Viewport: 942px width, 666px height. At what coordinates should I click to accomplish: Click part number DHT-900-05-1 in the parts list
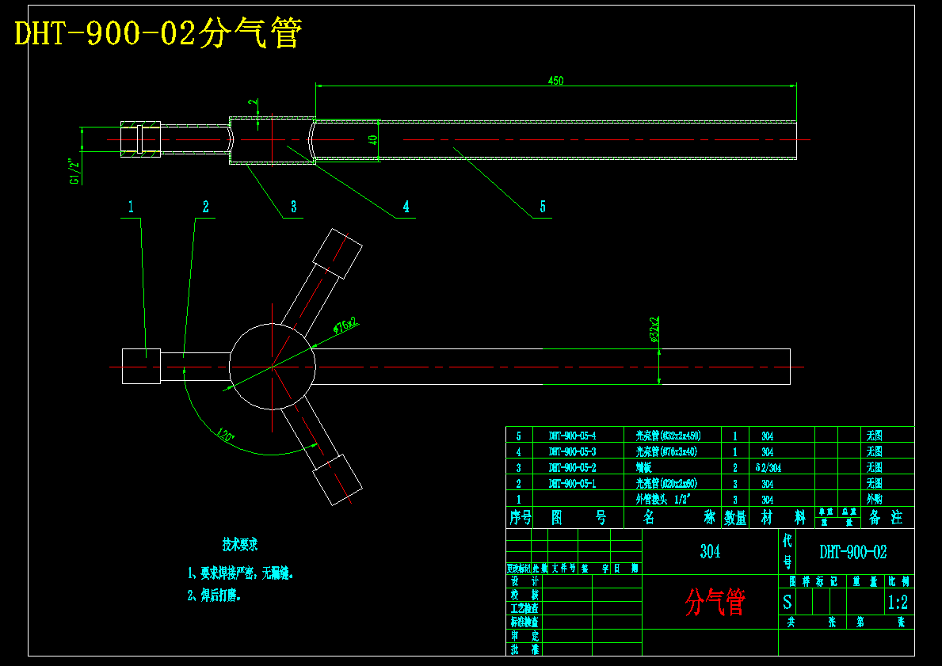[x=573, y=483]
